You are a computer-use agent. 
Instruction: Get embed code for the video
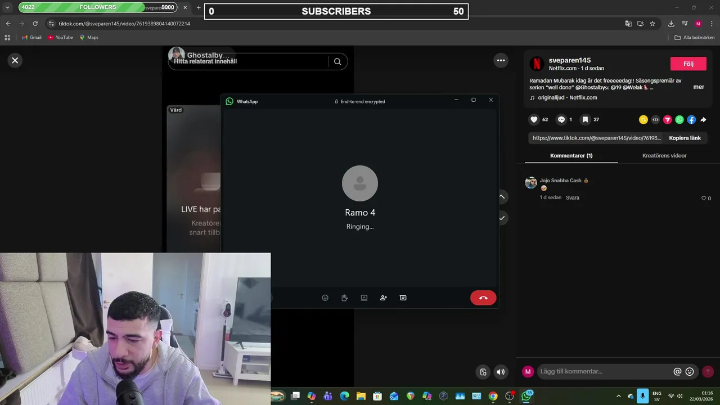pyautogui.click(x=655, y=120)
